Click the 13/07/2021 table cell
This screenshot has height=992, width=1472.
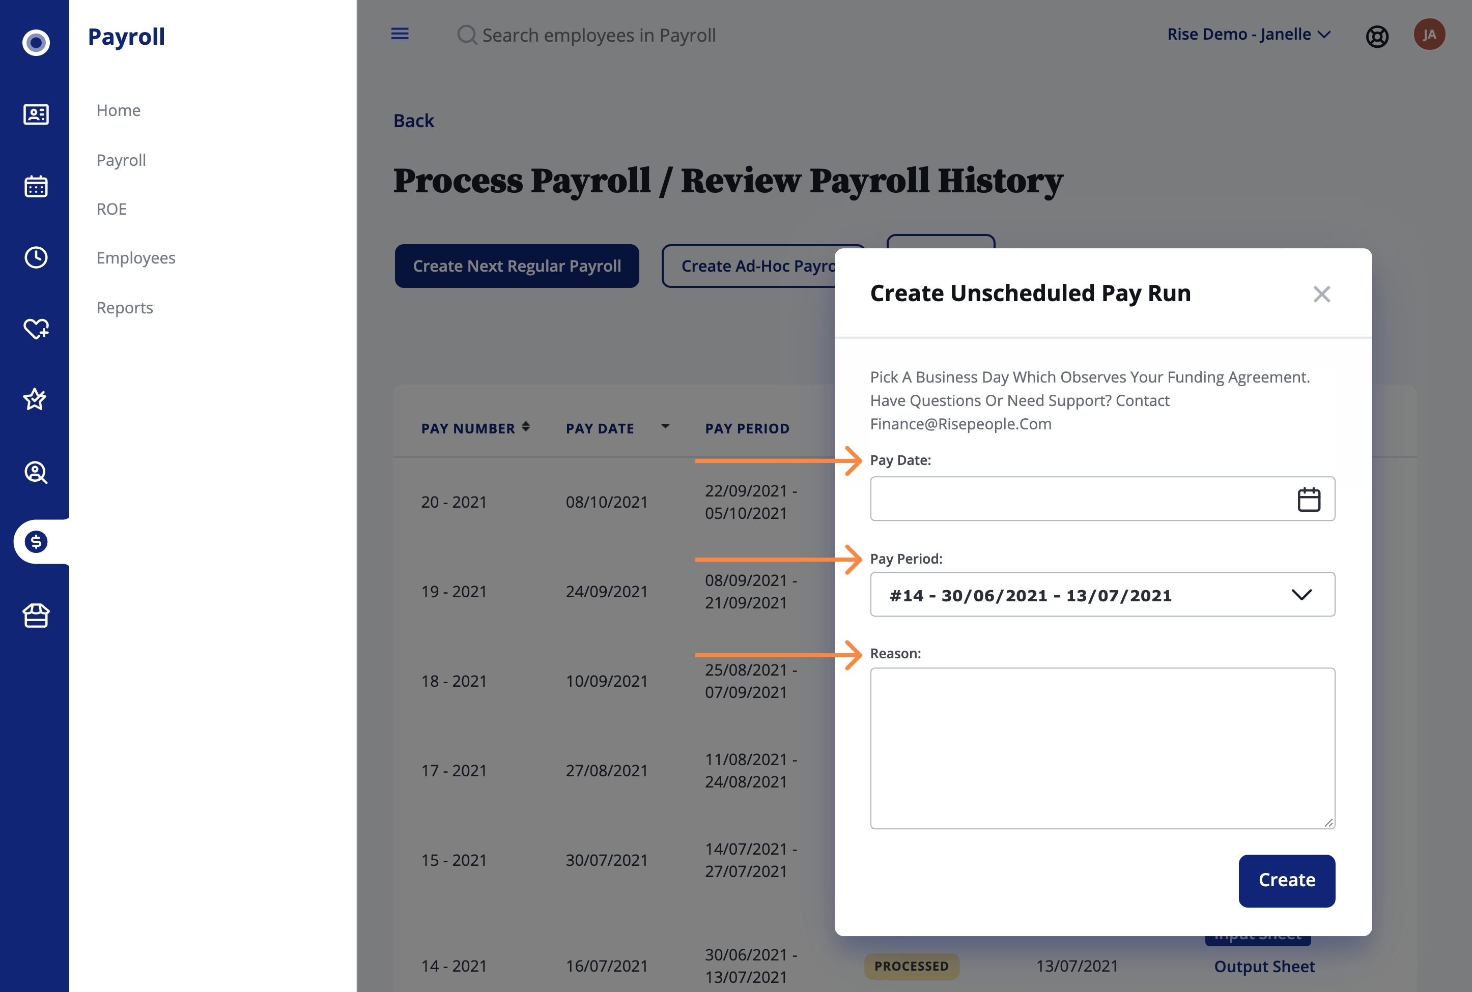coord(1077,966)
